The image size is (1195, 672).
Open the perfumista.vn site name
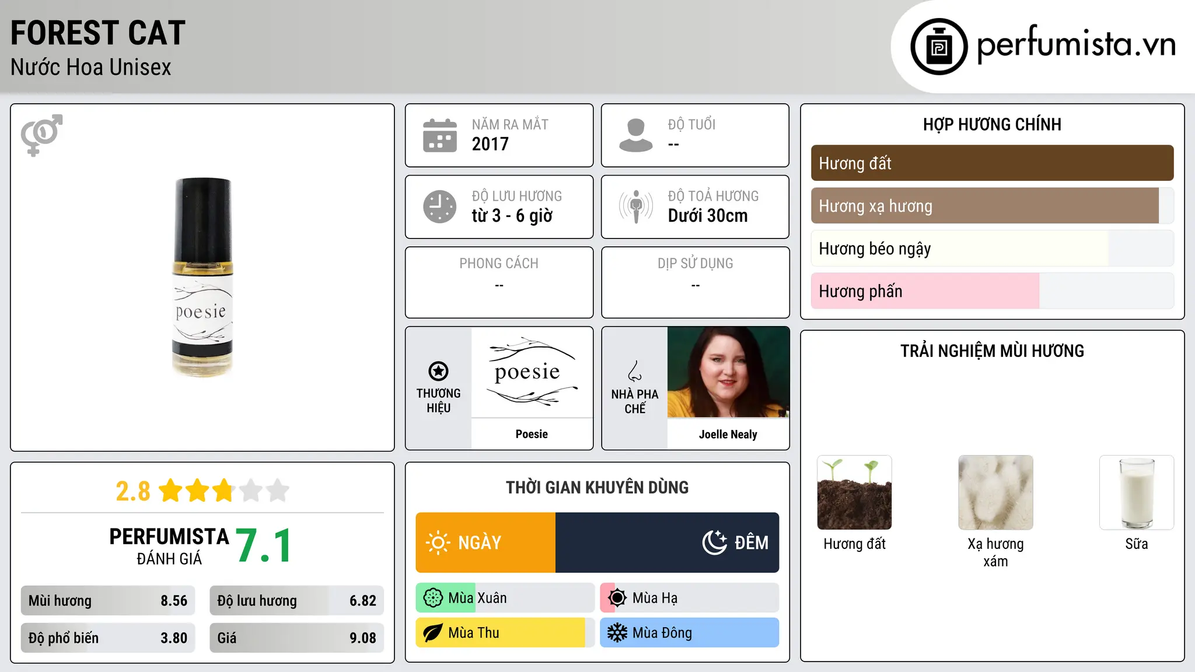(x=1076, y=44)
